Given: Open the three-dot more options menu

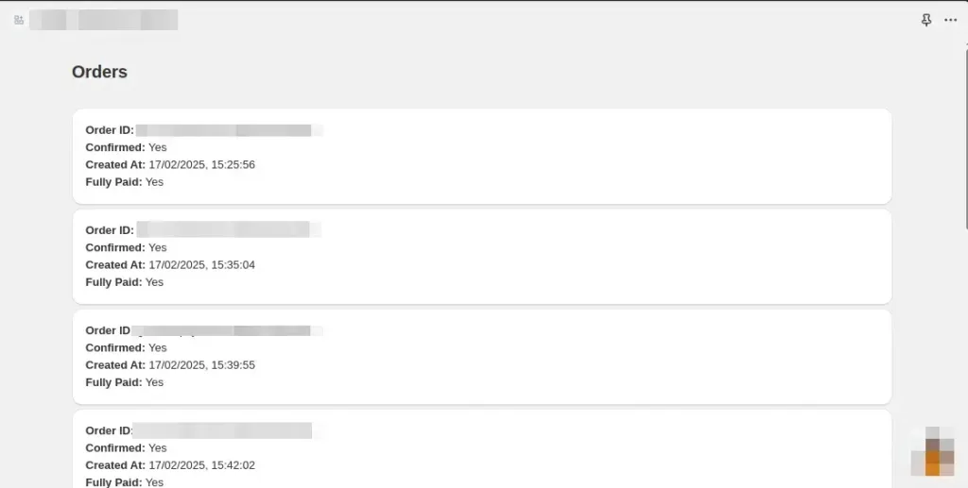Looking at the screenshot, I should pyautogui.click(x=950, y=20).
